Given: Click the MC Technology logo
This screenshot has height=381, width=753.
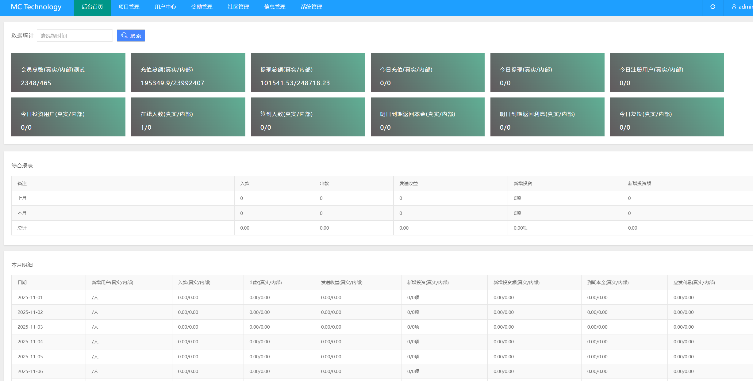Looking at the screenshot, I should pyautogui.click(x=36, y=7).
